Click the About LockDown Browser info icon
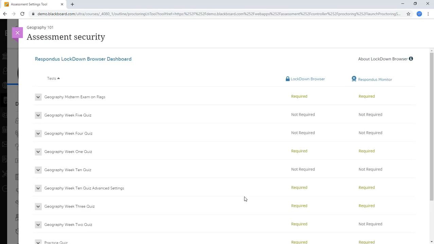Viewport: 434px width, 244px height. pyautogui.click(x=411, y=59)
